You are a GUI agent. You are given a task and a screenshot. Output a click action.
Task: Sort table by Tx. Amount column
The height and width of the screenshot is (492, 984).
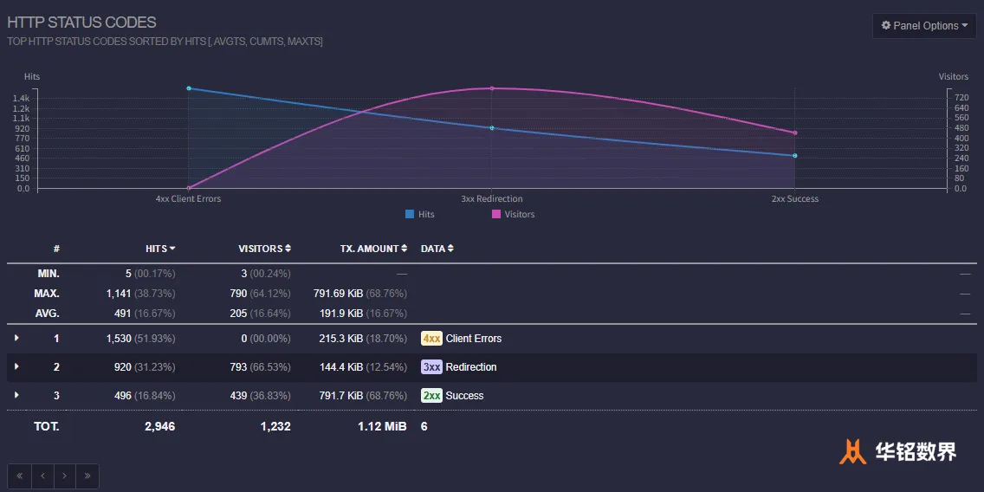coord(373,249)
